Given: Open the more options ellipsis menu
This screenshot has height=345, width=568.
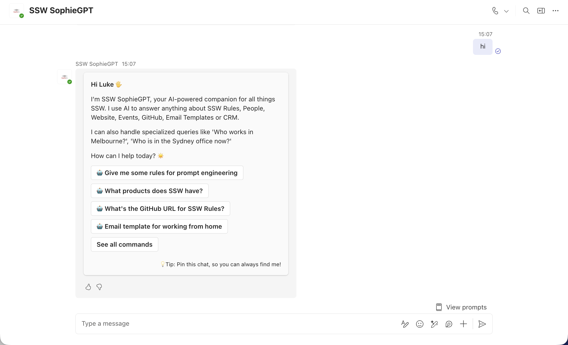Looking at the screenshot, I should [556, 11].
